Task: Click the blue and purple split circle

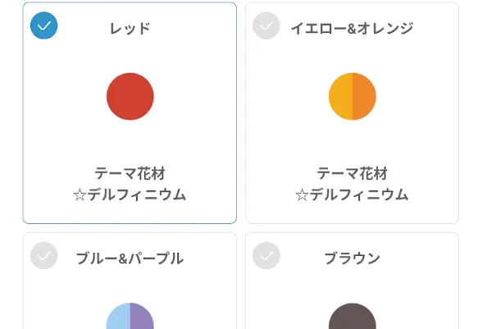Action: click(x=130, y=316)
